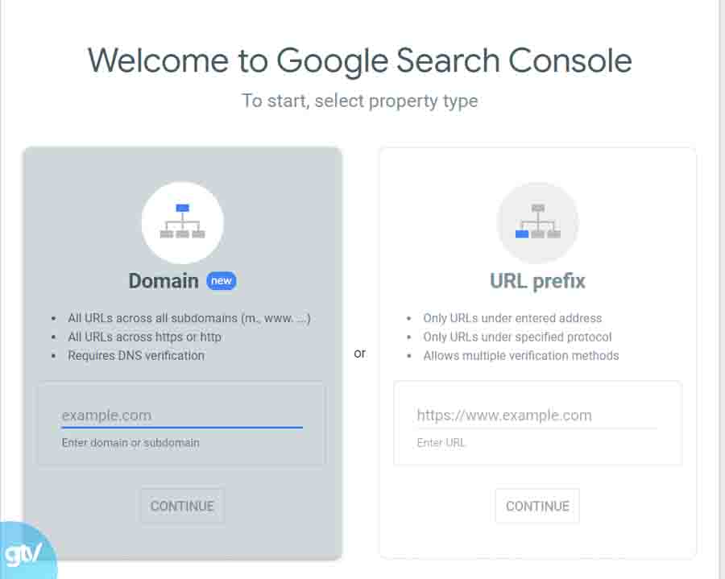Click the 'Enter URL' helper text
This screenshot has height=579, width=725.
coord(440,442)
